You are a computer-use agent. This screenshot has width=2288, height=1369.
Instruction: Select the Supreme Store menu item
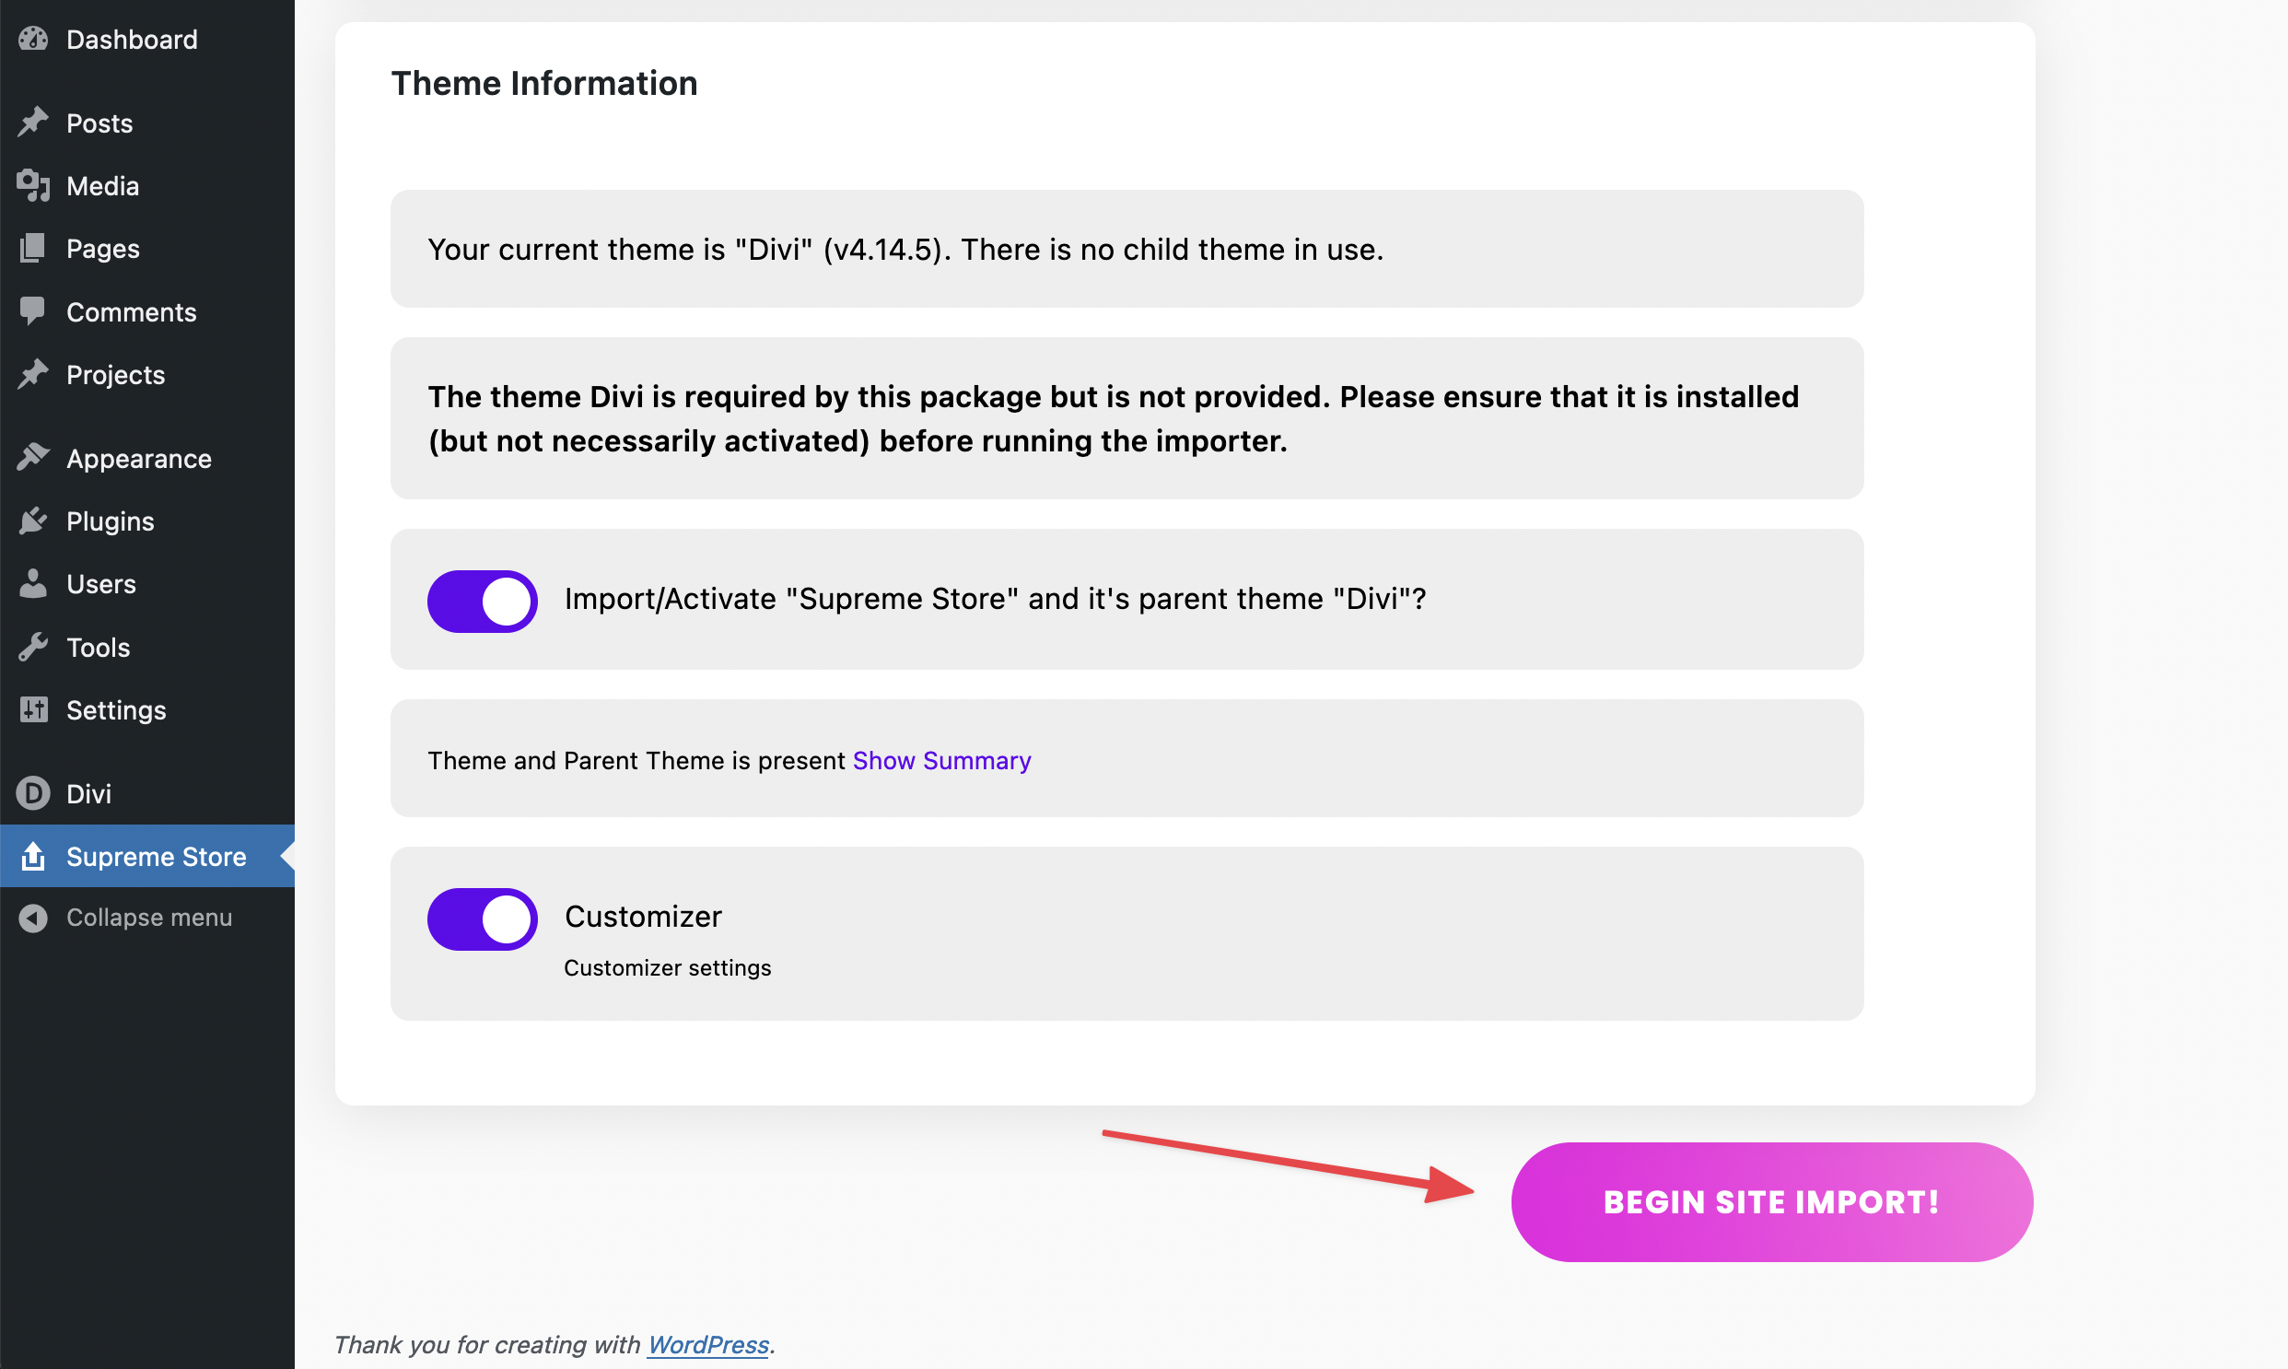(156, 856)
